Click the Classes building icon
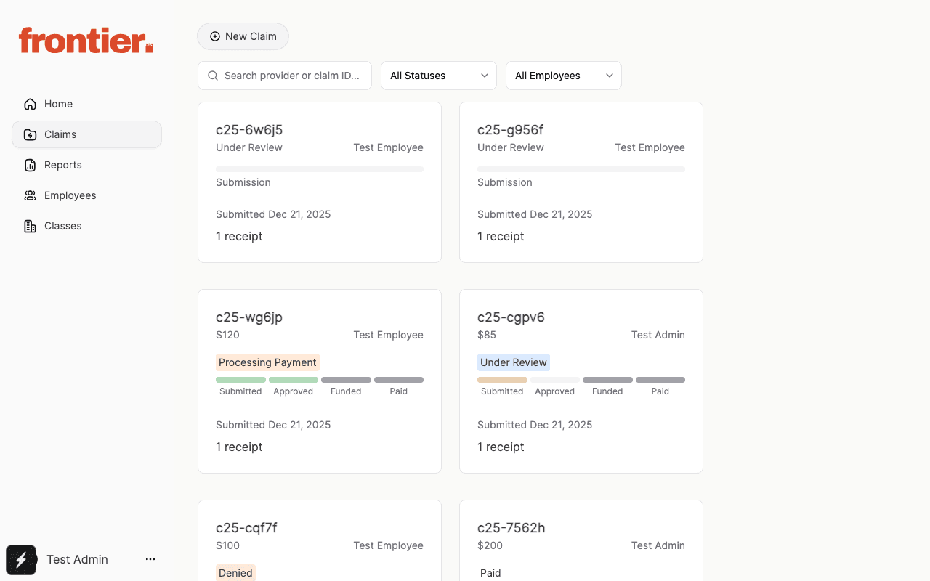930x581 pixels. 30,226
